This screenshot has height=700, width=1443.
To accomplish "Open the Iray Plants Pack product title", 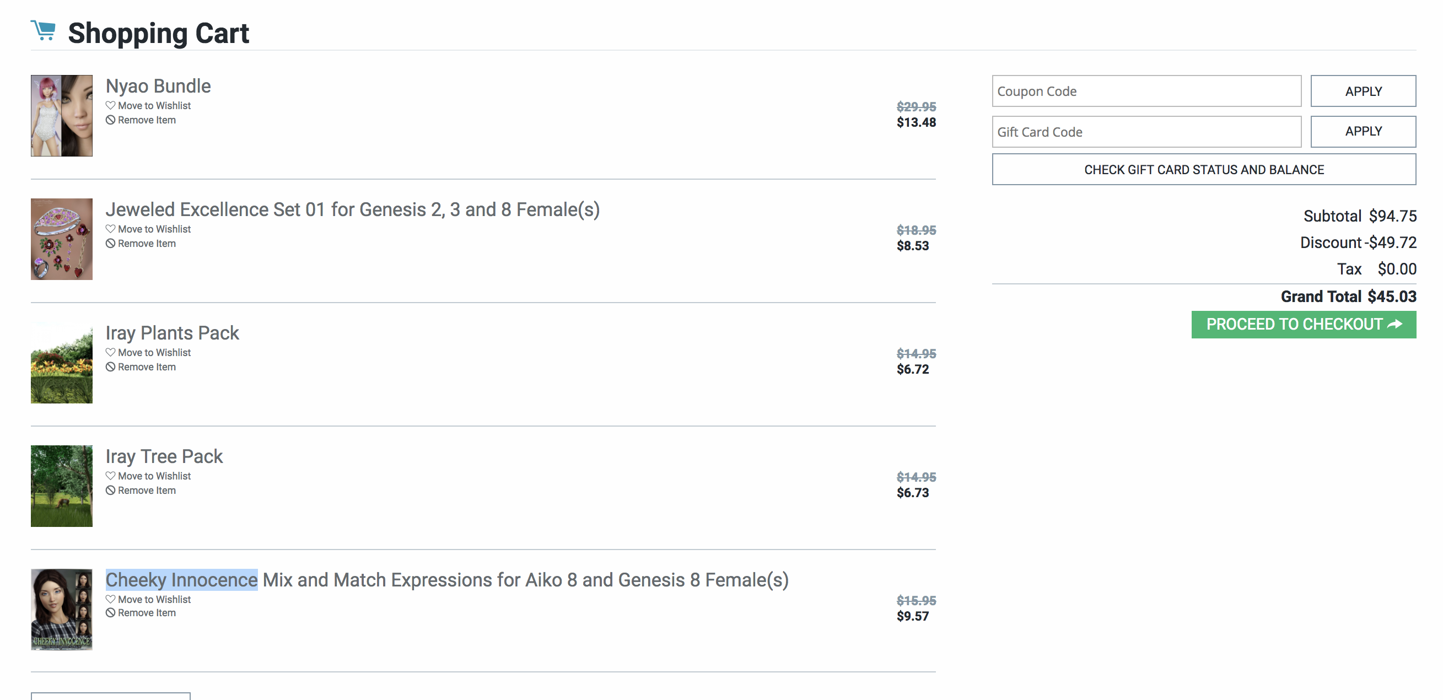I will coord(172,333).
